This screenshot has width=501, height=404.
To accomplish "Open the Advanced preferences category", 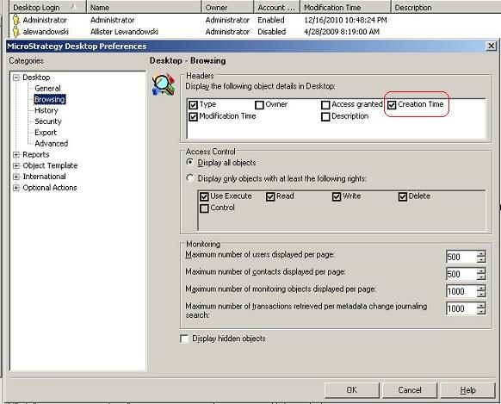I will click(x=51, y=144).
